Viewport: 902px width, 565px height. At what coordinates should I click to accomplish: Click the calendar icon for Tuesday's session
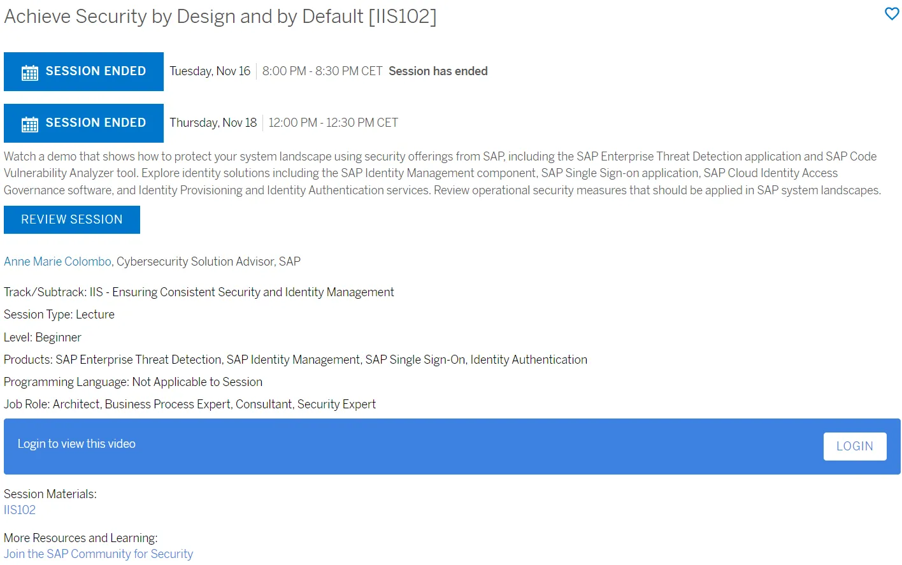tap(30, 73)
